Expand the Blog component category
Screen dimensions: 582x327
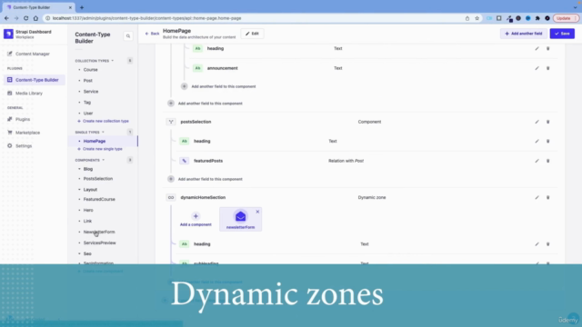[88, 169]
